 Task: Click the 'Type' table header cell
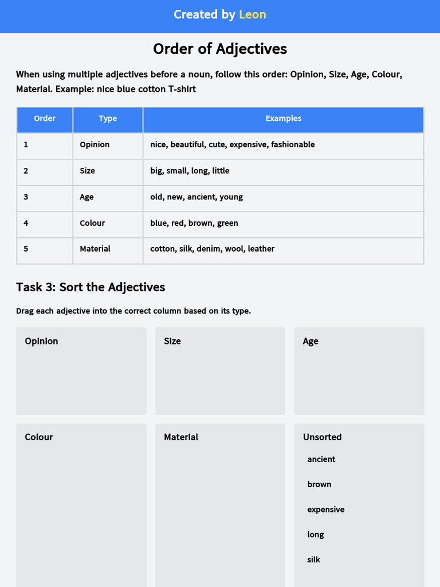coord(108,119)
